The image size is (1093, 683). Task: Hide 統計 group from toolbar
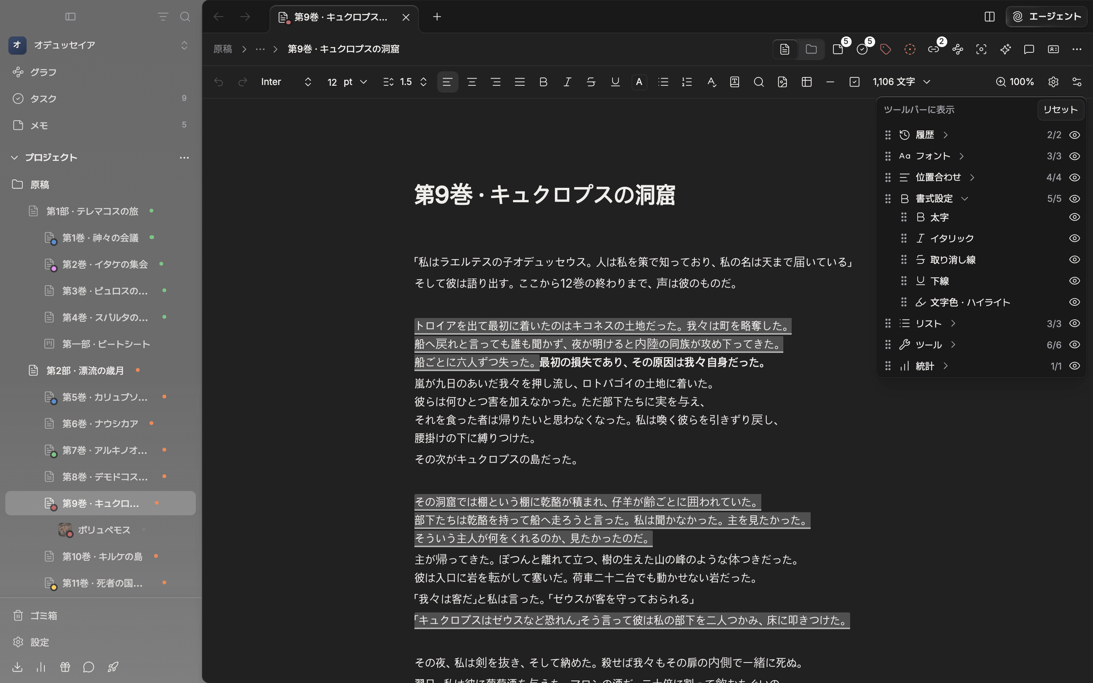1074,366
